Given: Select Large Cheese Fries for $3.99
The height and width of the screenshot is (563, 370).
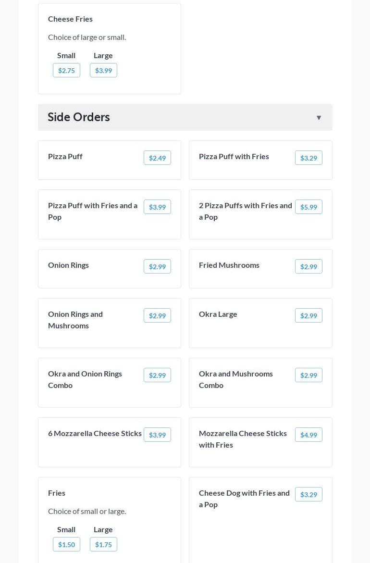Looking at the screenshot, I should (103, 71).
